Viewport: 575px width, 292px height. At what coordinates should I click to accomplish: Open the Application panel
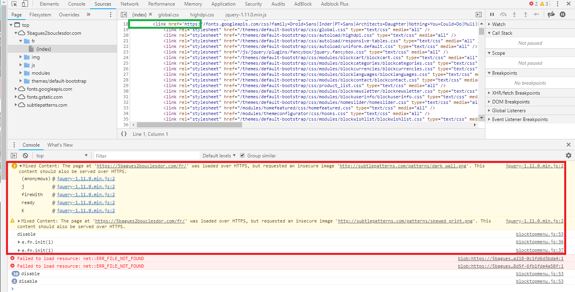223,4
